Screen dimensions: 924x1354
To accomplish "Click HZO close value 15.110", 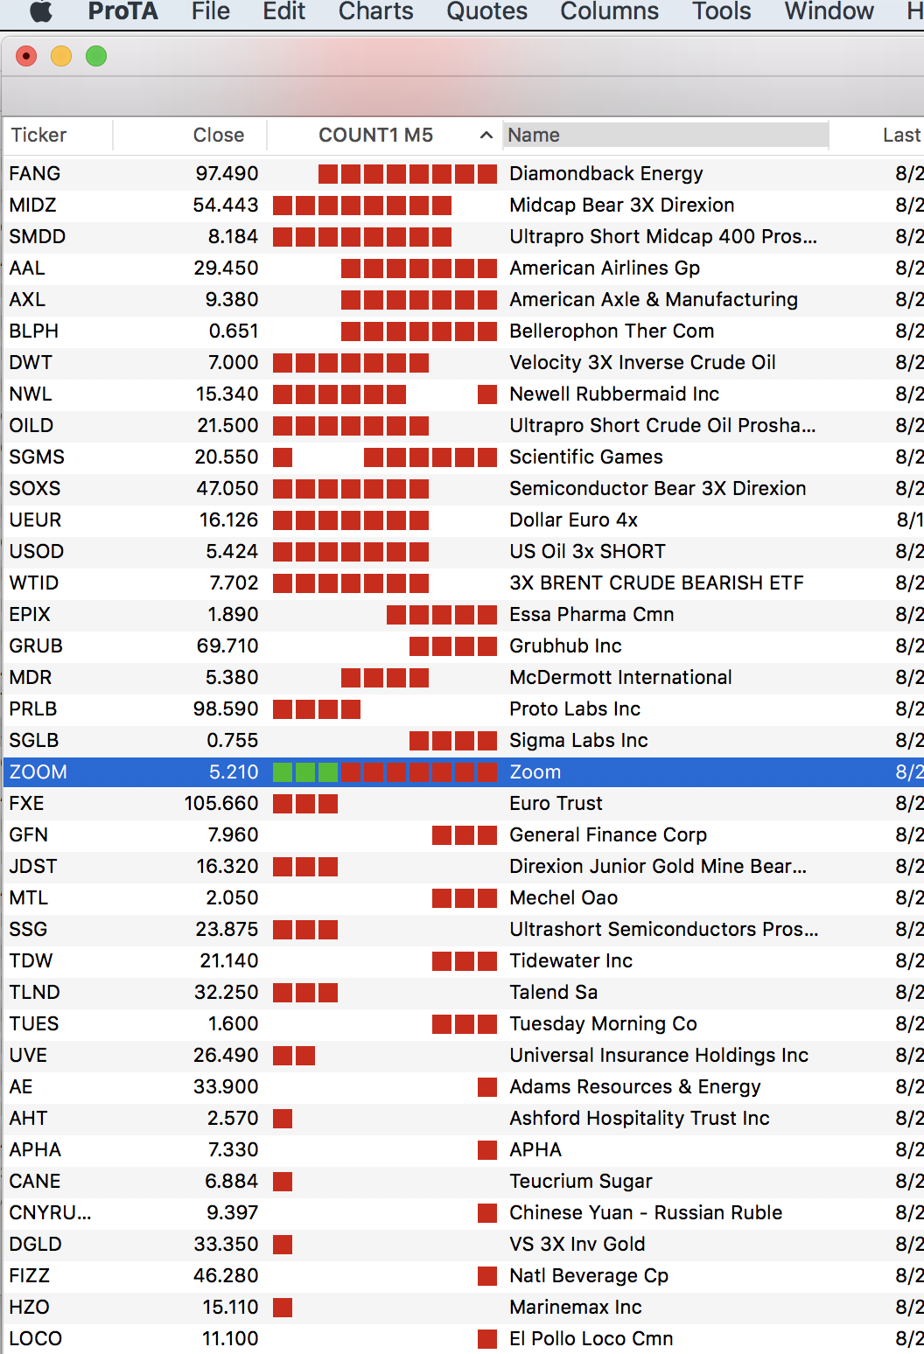I will pos(230,1307).
